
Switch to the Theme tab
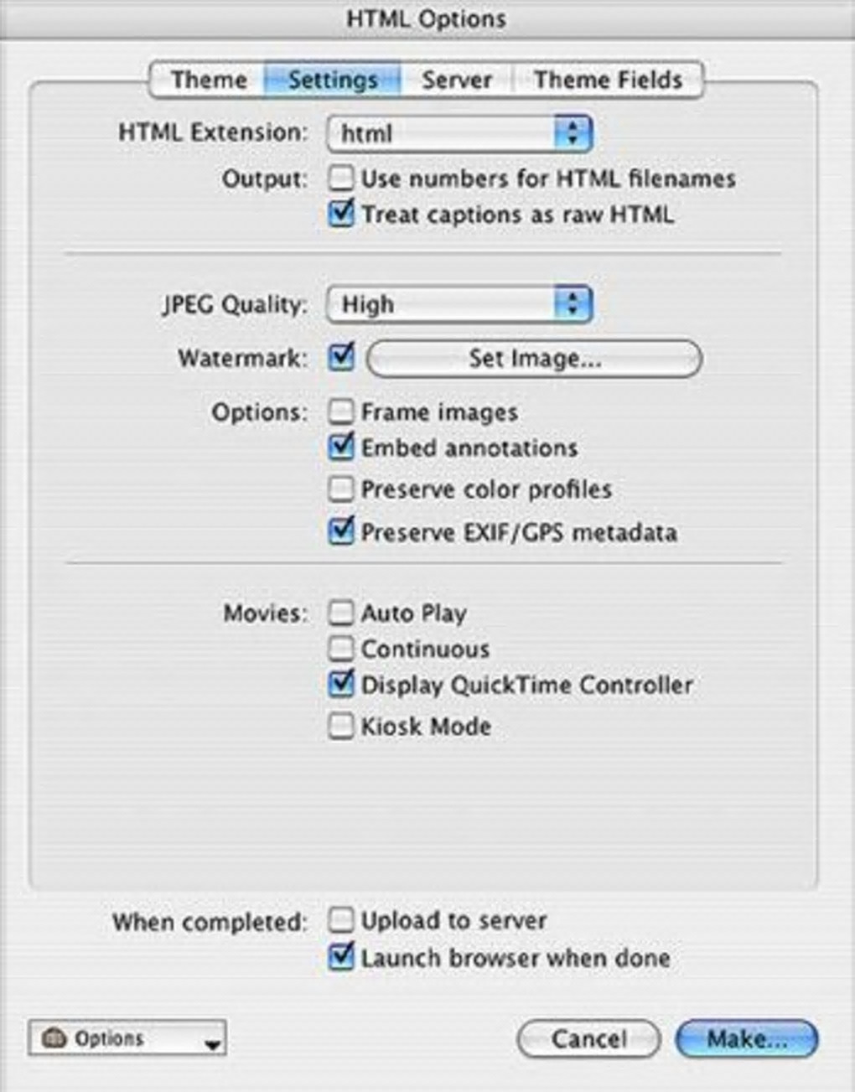coord(208,80)
